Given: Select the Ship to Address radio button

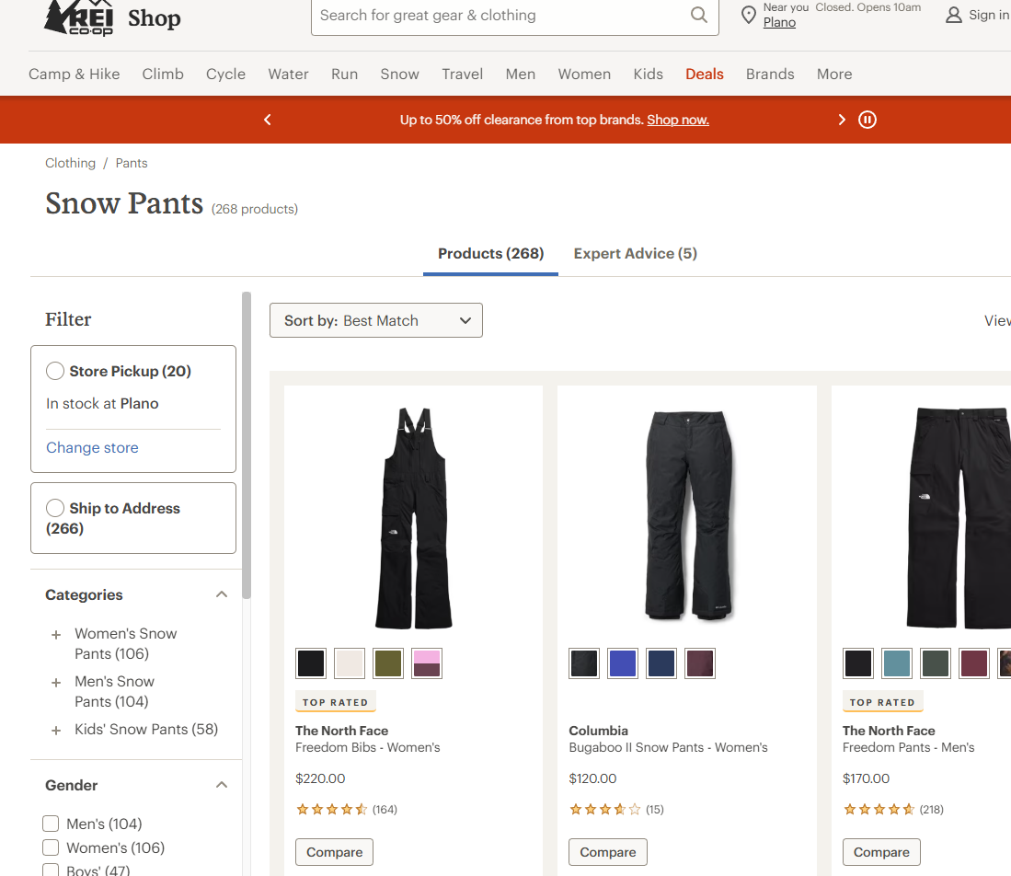Looking at the screenshot, I should 55,508.
